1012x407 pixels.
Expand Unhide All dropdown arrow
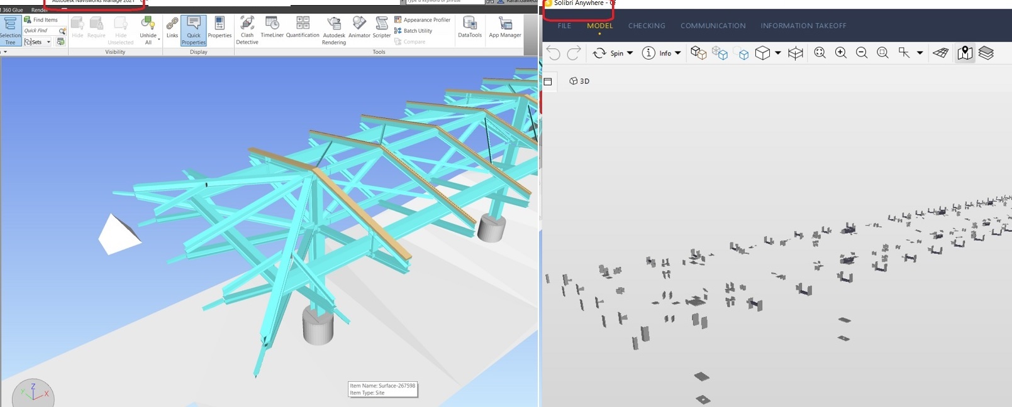point(158,40)
